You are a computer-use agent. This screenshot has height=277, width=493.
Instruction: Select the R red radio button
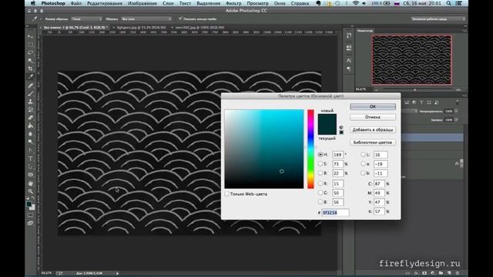(x=320, y=183)
